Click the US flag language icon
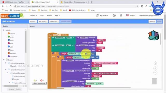The width and height of the screenshot is (166, 93). coord(127,15)
